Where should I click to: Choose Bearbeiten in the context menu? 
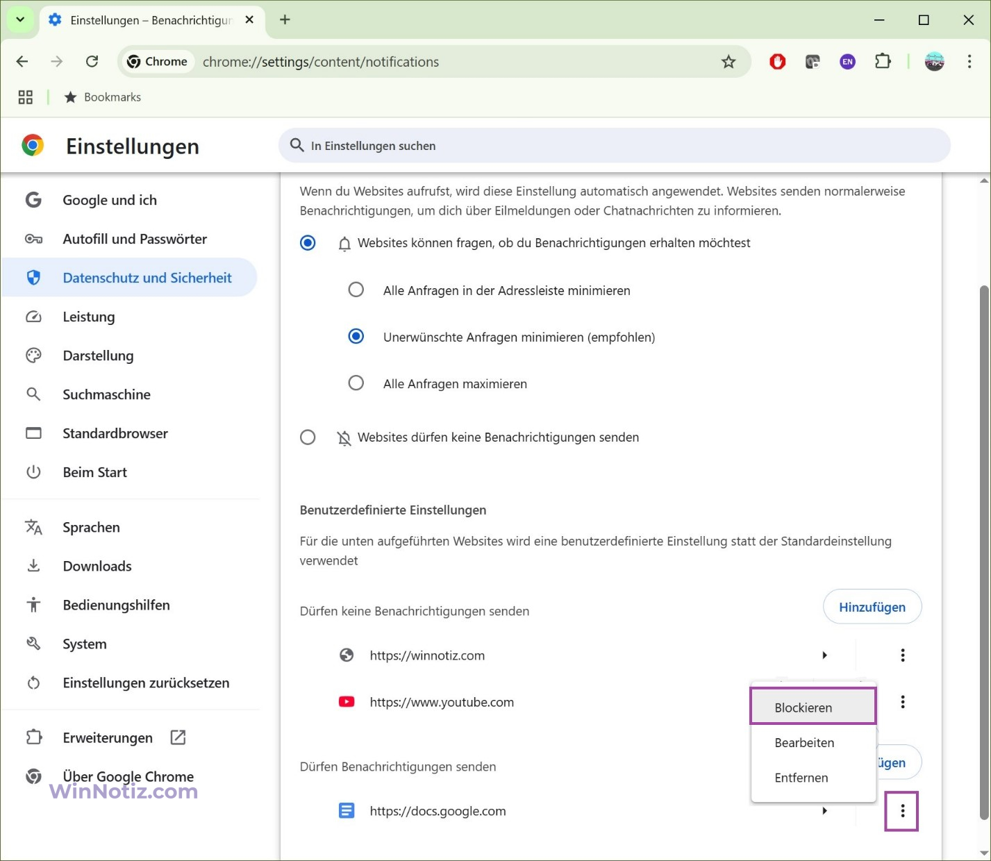[x=813, y=742]
